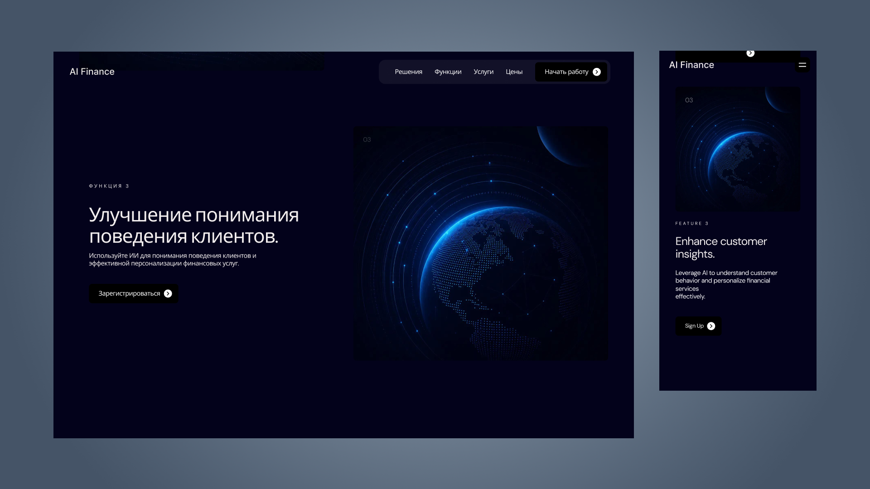This screenshot has height=489, width=870.
Task: Open the Функции nav item
Action: coord(448,72)
